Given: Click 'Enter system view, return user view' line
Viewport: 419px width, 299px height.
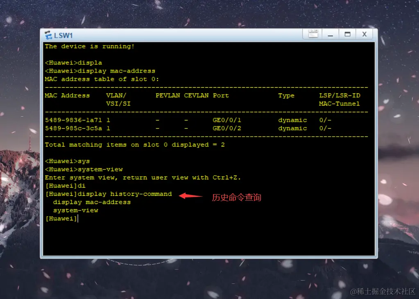Looking at the screenshot, I should (143, 177).
